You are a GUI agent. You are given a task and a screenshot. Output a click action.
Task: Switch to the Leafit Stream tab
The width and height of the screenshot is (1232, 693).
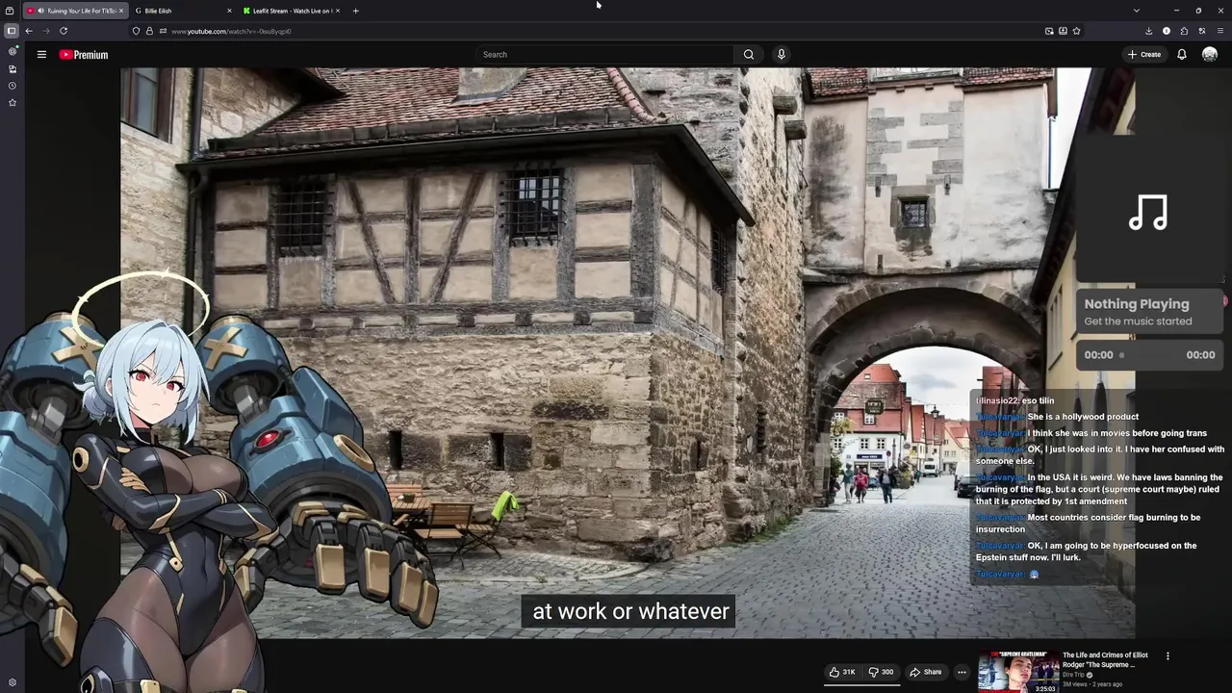292,11
